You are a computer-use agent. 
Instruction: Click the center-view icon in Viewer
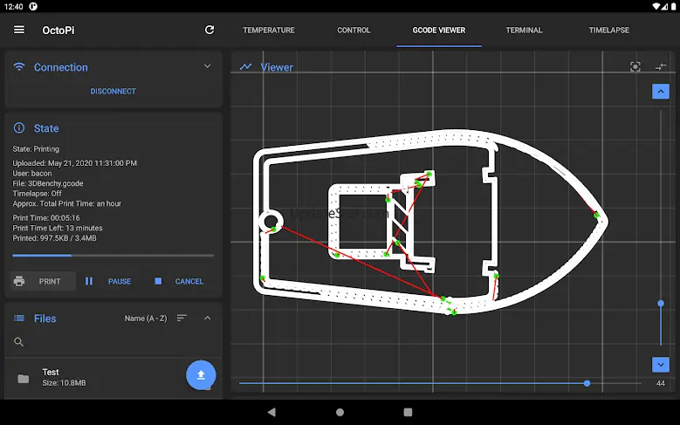(x=635, y=67)
